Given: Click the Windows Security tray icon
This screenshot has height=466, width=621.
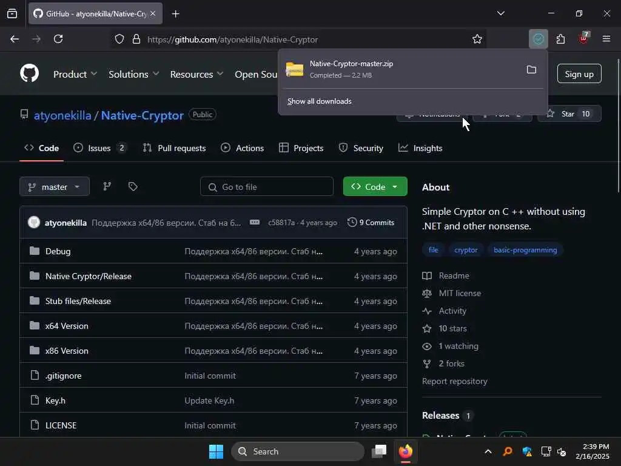Looking at the screenshot, I should (x=527, y=451).
